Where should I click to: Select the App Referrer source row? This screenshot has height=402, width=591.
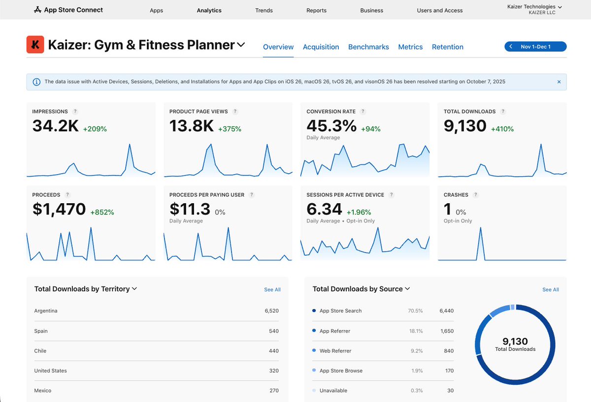coord(383,331)
